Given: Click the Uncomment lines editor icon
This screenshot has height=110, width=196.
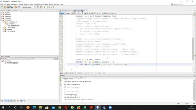Looking at the screenshot, I should tap(115, 13).
